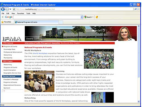
Task: Click the Learning section heading
Action: click(x=60, y=71)
